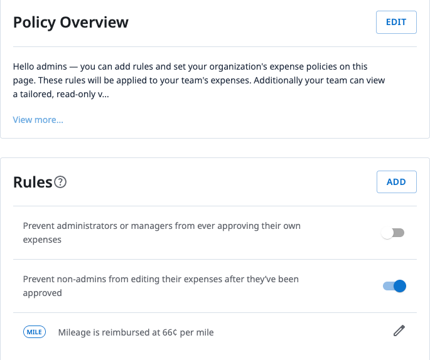Select the "Mileage is reimbursed" rule text
This screenshot has height=360, width=430.
click(x=136, y=332)
